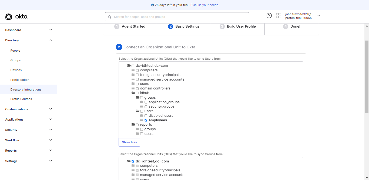Open the account dropdown chevron
369x180 pixels.
[318, 16]
